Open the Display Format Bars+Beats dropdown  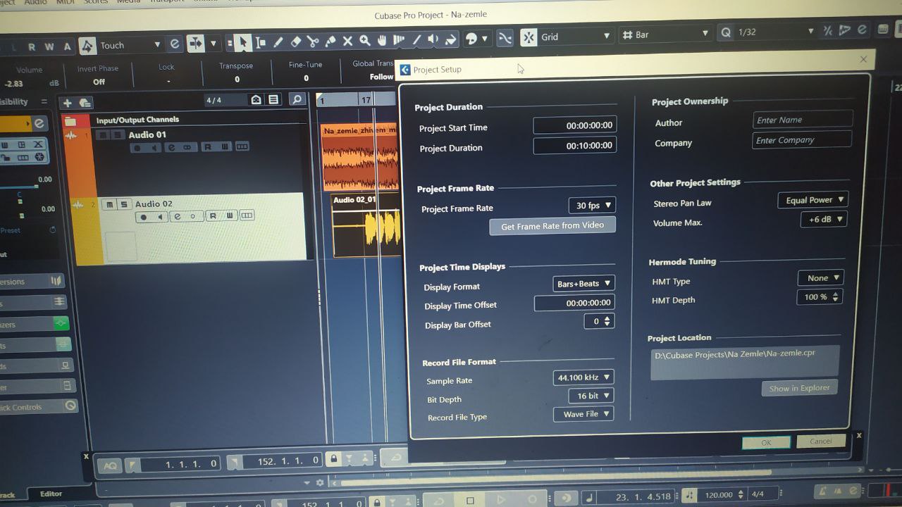[x=584, y=284]
